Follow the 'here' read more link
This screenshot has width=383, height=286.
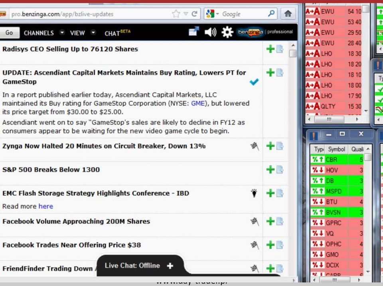[45, 206]
